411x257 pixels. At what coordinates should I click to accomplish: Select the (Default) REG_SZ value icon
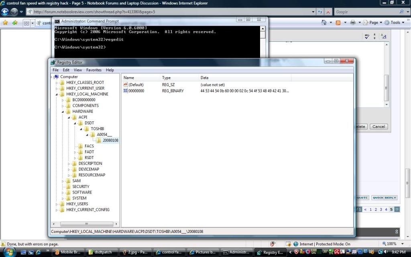[125, 85]
